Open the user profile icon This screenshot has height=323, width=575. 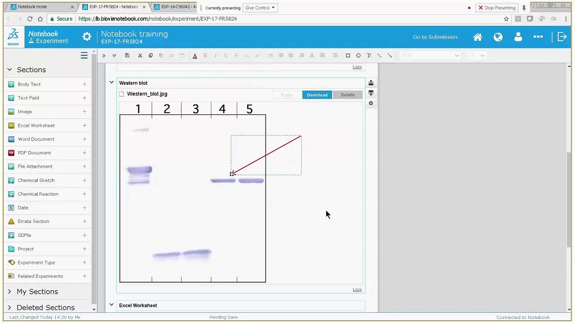[x=518, y=37]
